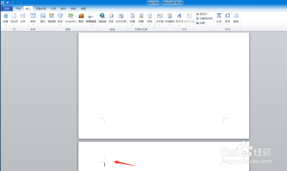Insert numbering (编号)
The width and height of the screenshot is (287, 171).
(236, 18)
